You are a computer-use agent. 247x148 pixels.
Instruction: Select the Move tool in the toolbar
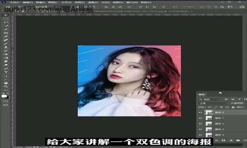point(6,15)
